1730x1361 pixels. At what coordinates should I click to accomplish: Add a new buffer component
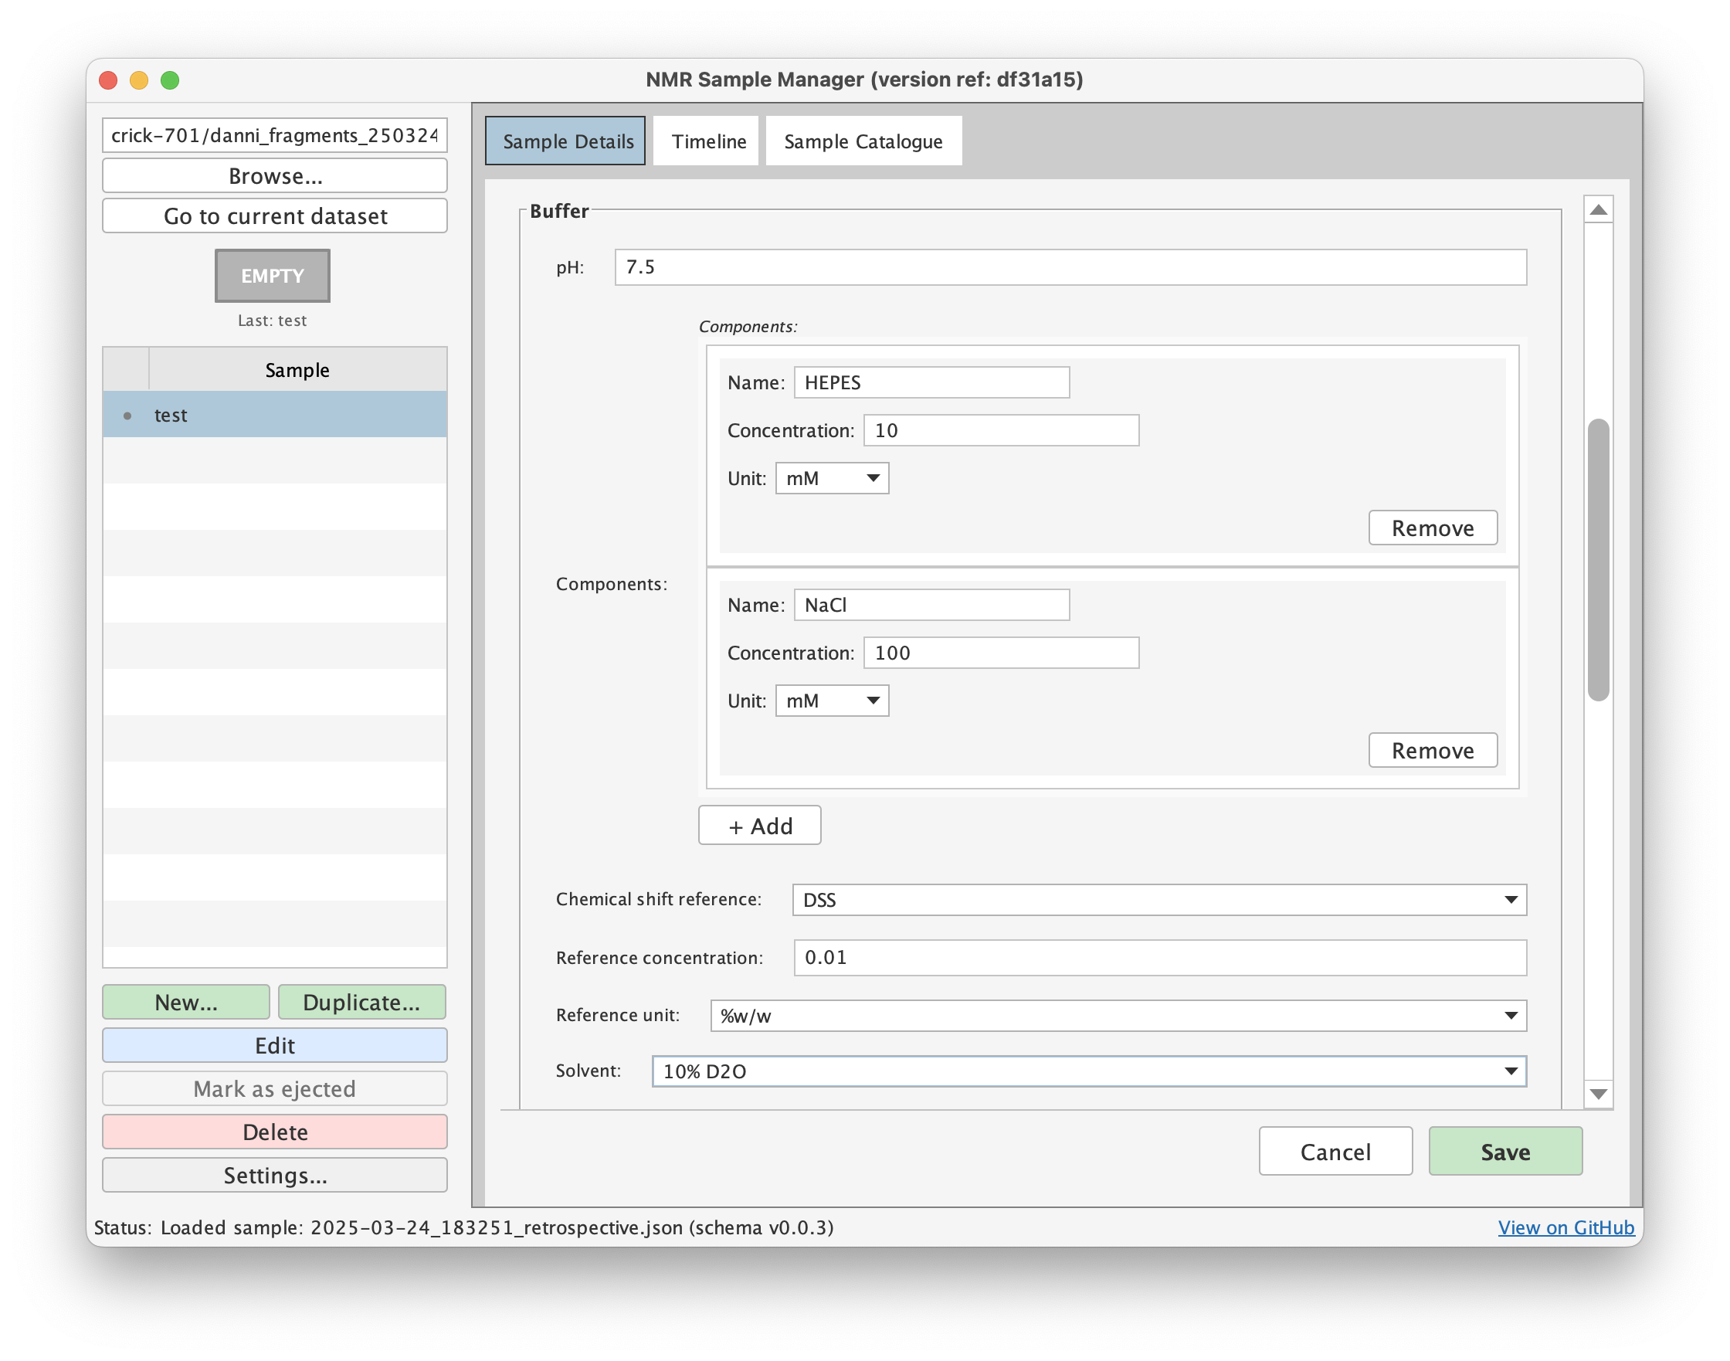[758, 825]
